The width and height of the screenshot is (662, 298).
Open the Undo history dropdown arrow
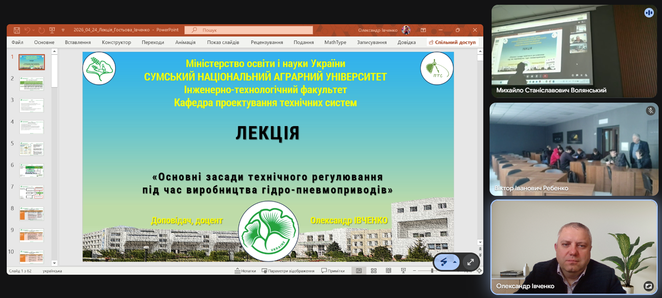[34, 30]
